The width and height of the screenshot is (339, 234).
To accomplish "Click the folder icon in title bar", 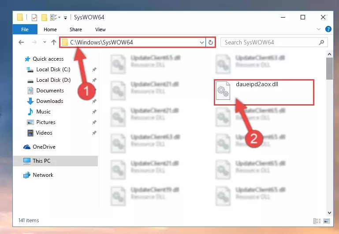I will 20,17.
